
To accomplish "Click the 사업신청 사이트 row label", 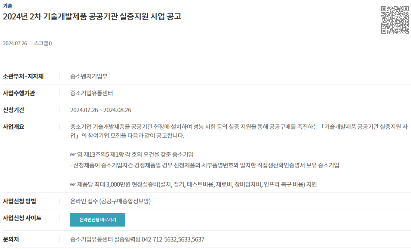I will click(22, 218).
